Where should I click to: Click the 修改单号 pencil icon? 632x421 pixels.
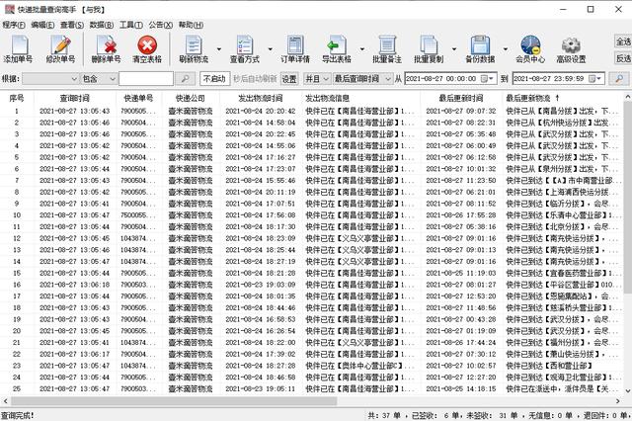click(x=61, y=46)
